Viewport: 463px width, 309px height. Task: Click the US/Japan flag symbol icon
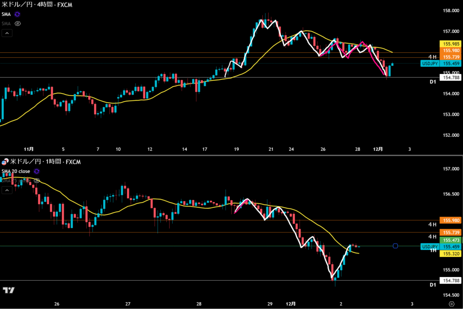coord(5,162)
